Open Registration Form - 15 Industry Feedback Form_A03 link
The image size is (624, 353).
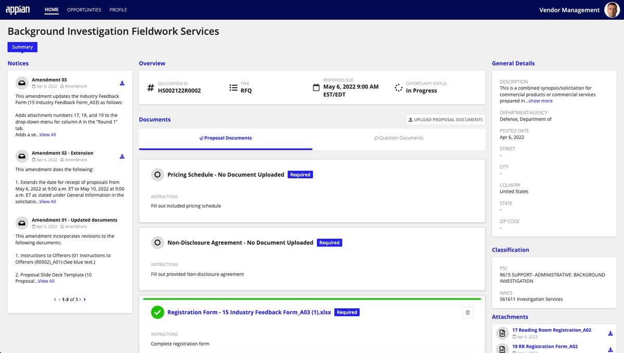click(x=249, y=312)
